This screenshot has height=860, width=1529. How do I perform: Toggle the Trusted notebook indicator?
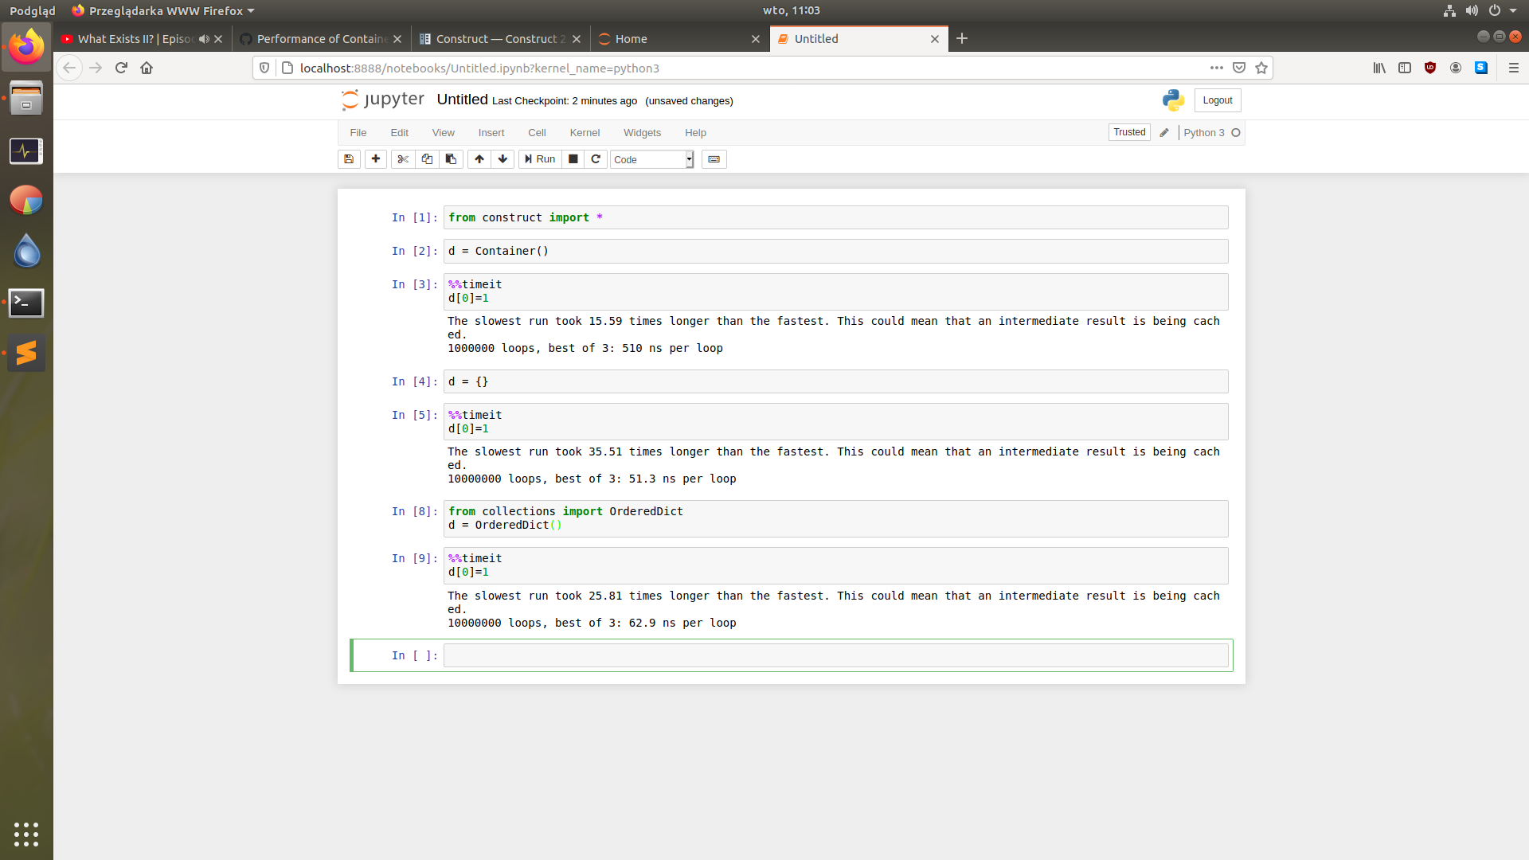point(1129,132)
